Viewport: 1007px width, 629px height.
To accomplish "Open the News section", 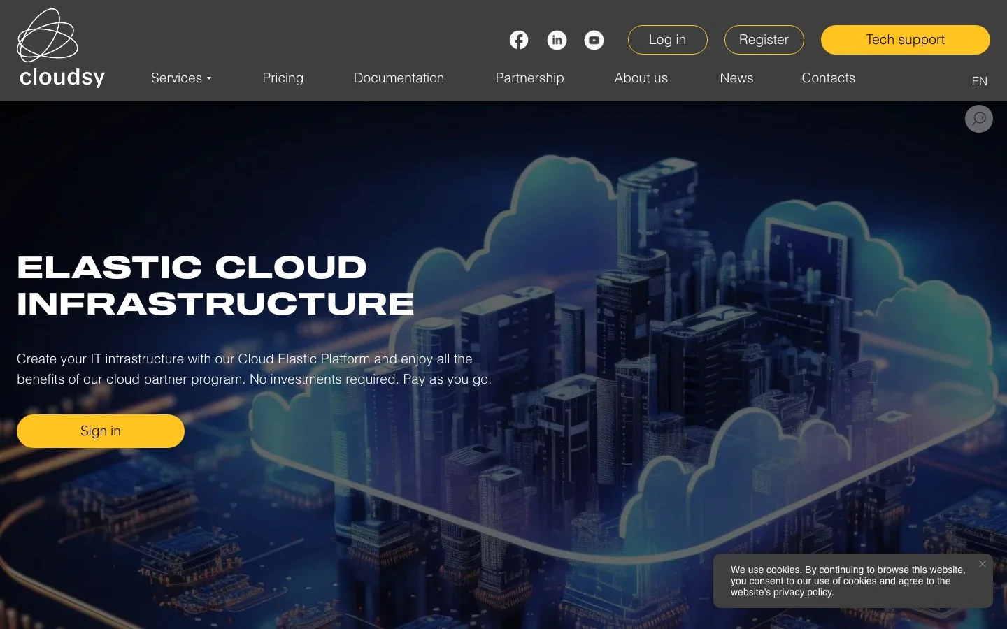I will click(x=736, y=78).
